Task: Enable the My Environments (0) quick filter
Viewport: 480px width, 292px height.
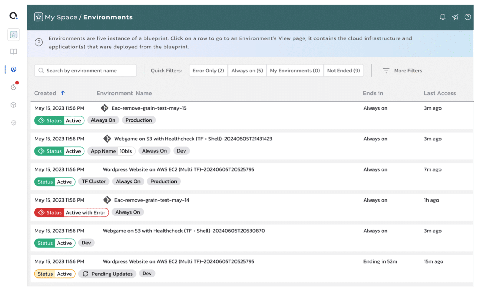Action: 295,71
